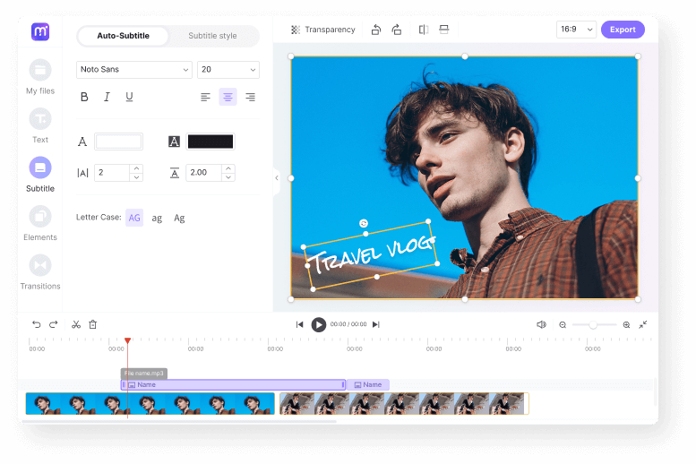
Task: Click the line height 2.00 field
Action: click(203, 173)
